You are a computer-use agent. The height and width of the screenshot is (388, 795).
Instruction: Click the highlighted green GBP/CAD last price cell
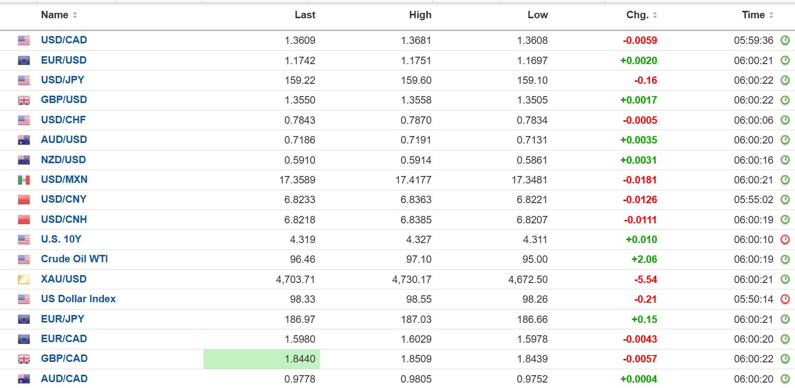click(x=262, y=359)
